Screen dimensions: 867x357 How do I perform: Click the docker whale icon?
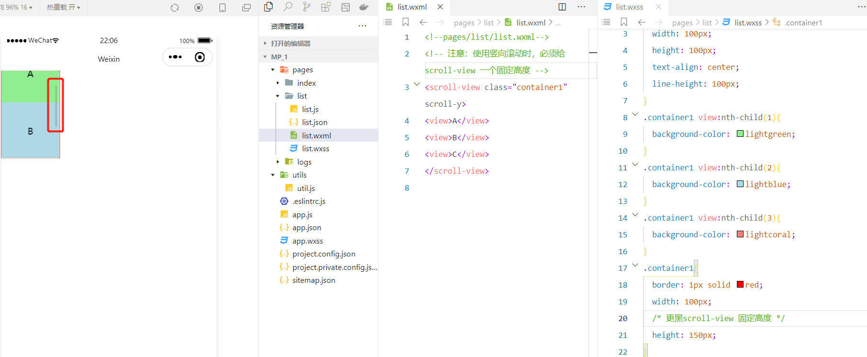coord(364,7)
